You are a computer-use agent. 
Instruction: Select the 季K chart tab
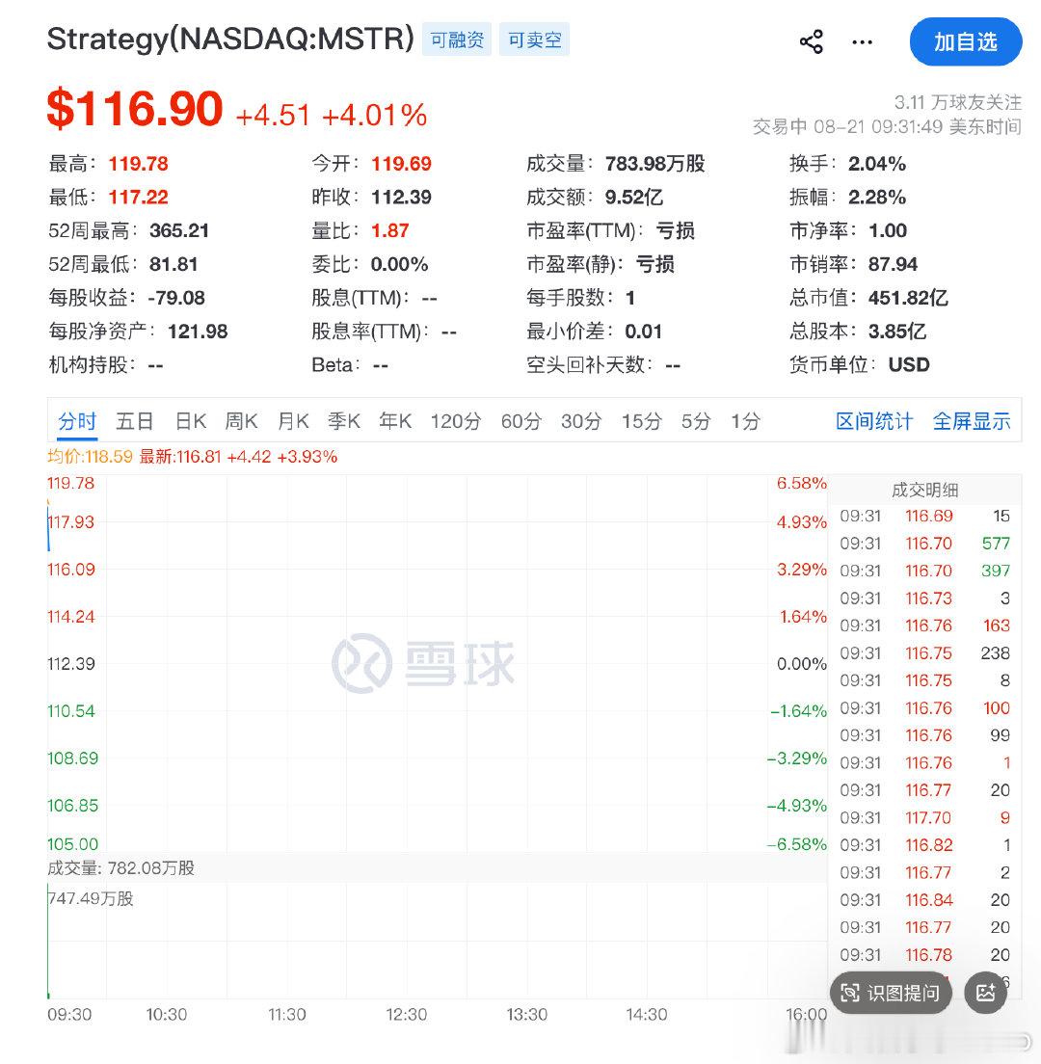pos(344,421)
